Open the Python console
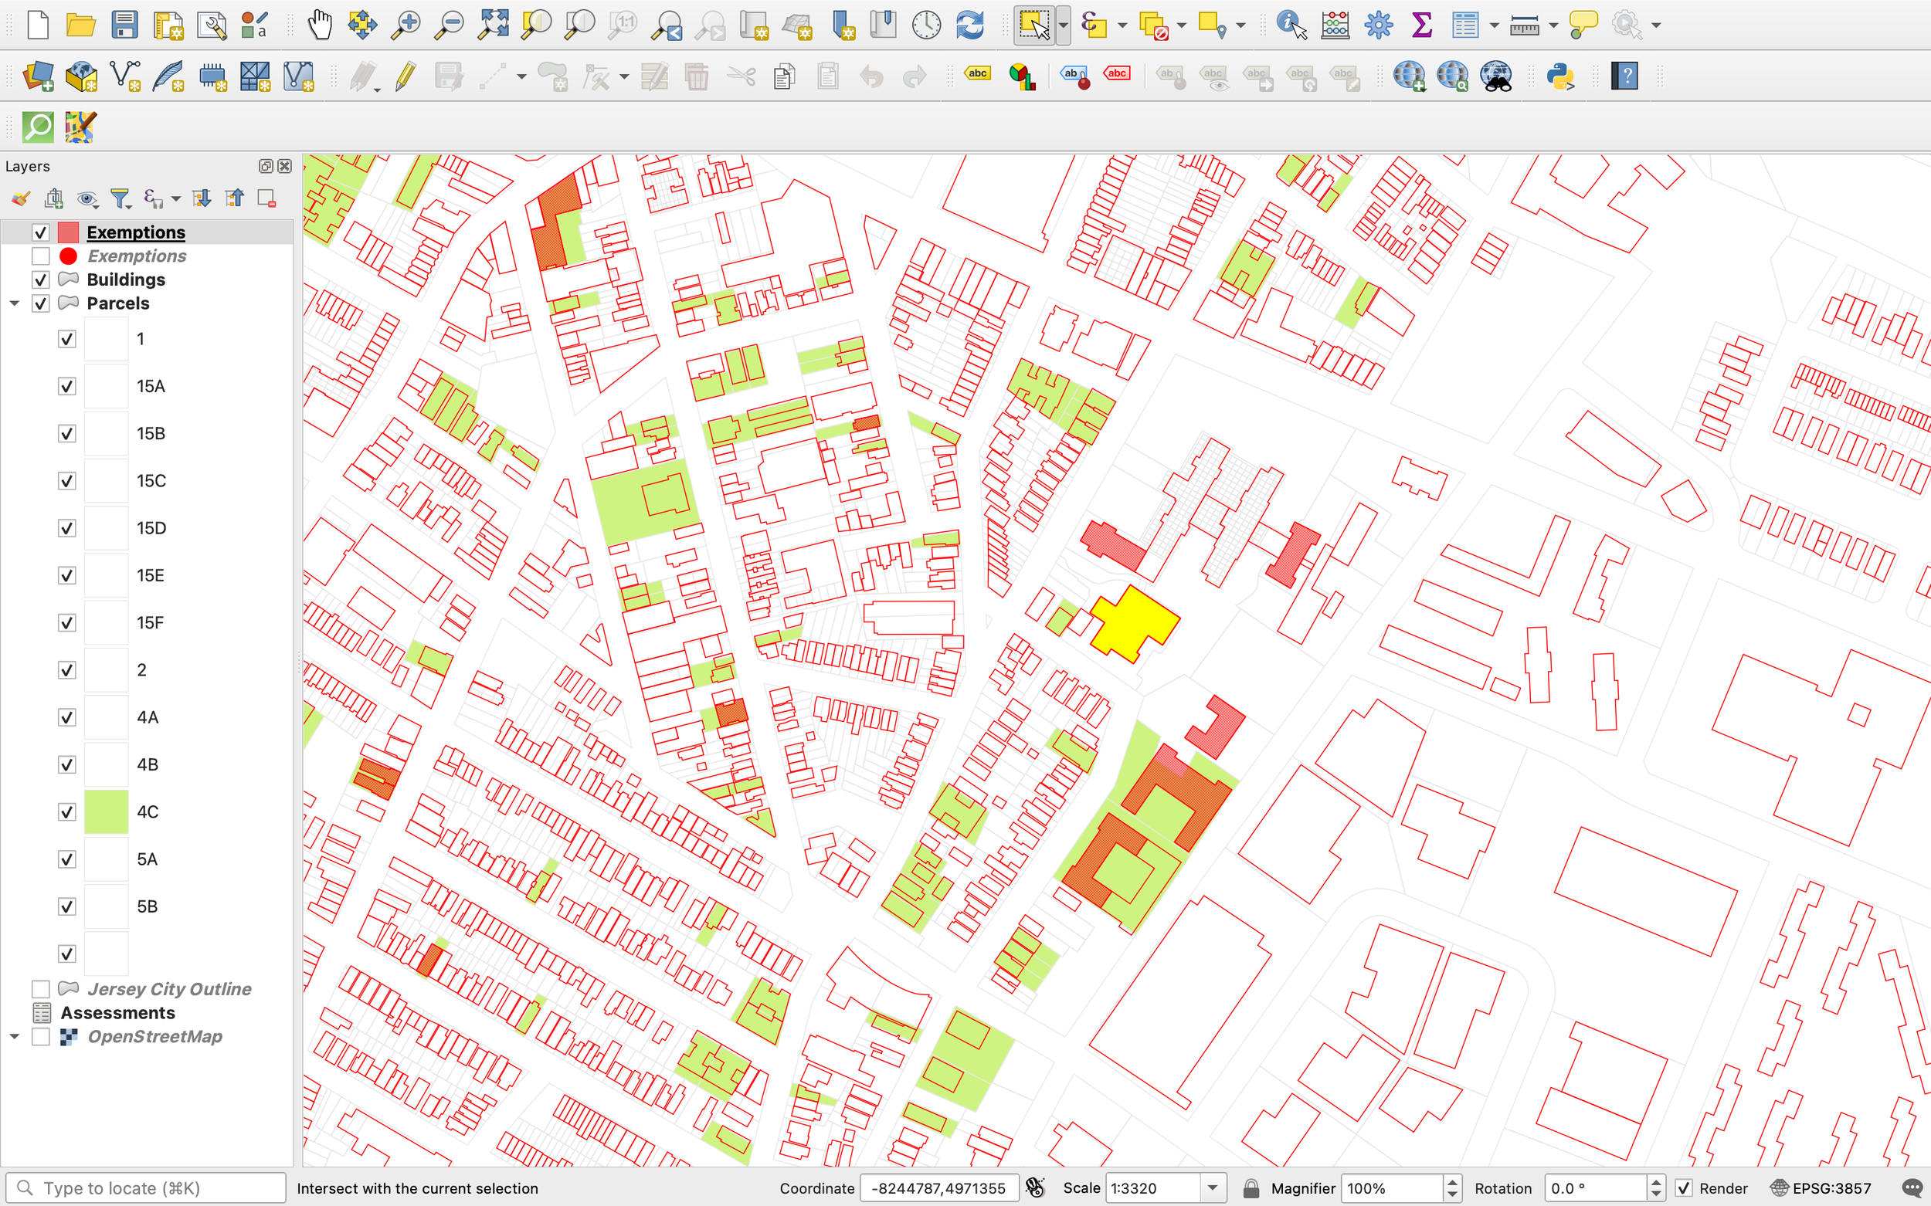This screenshot has height=1206, width=1931. 1560,76
